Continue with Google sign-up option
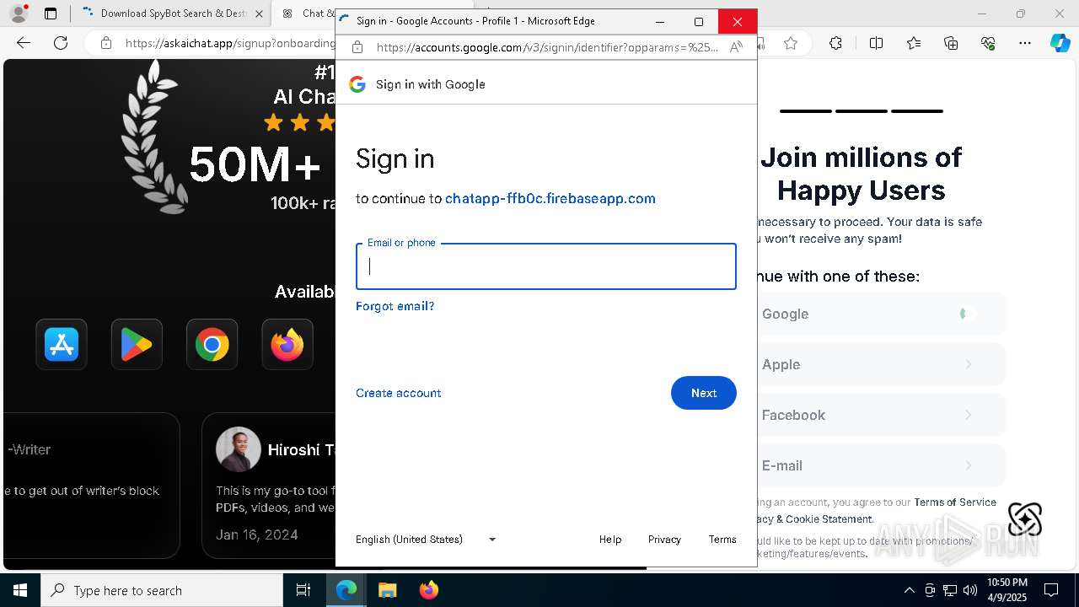 click(x=881, y=314)
